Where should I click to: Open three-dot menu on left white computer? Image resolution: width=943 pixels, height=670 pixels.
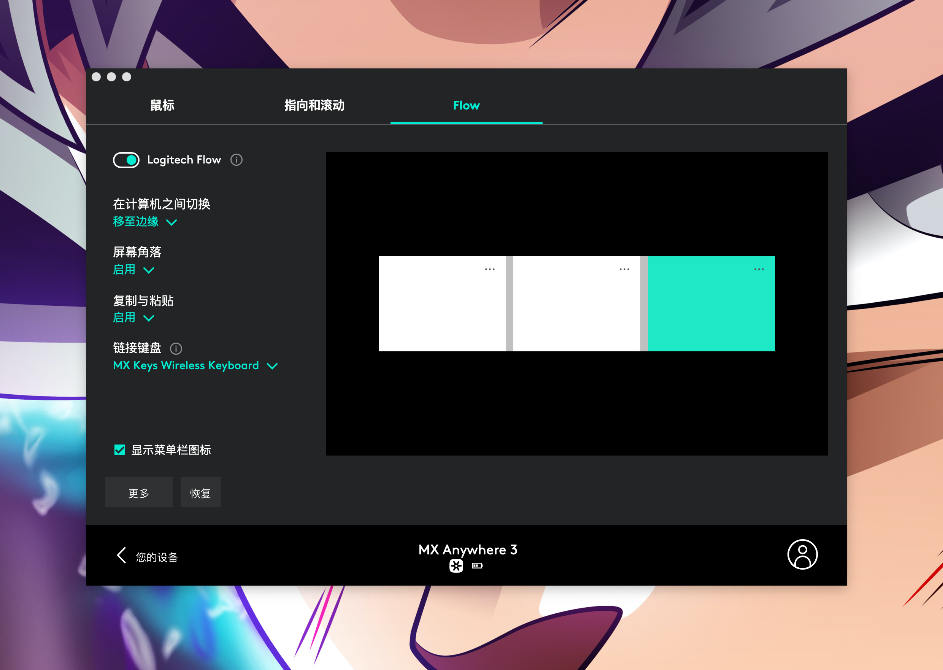pos(490,269)
